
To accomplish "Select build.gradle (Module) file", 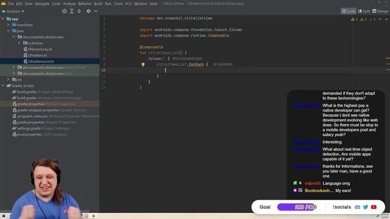I will pyautogui.click(x=48, y=98).
